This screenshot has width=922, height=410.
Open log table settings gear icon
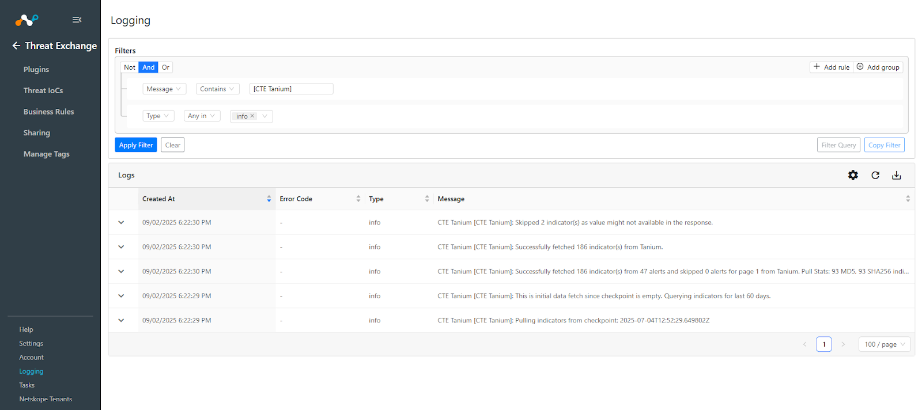[853, 175]
